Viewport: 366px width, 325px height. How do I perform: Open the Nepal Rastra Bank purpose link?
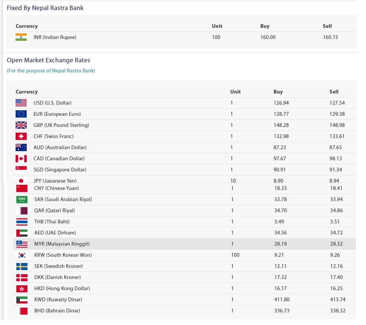(51, 71)
